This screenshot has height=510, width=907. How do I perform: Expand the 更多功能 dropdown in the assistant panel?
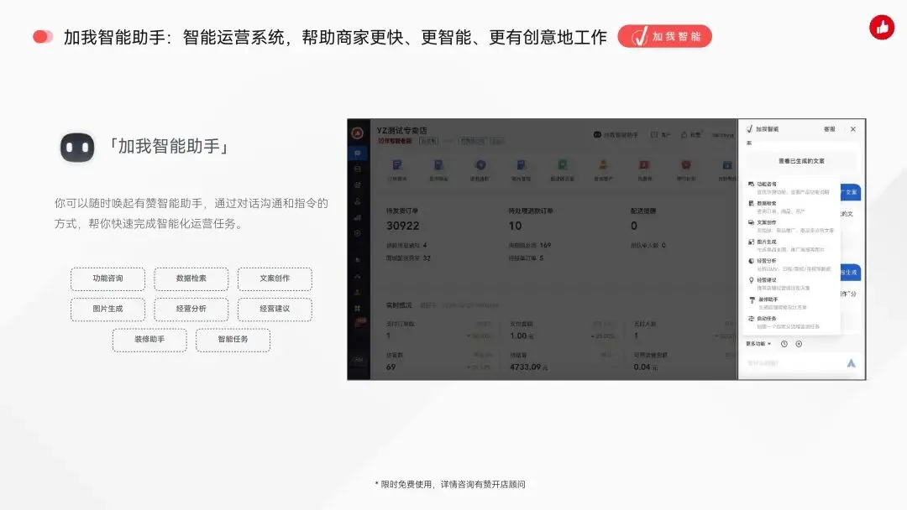tap(758, 344)
